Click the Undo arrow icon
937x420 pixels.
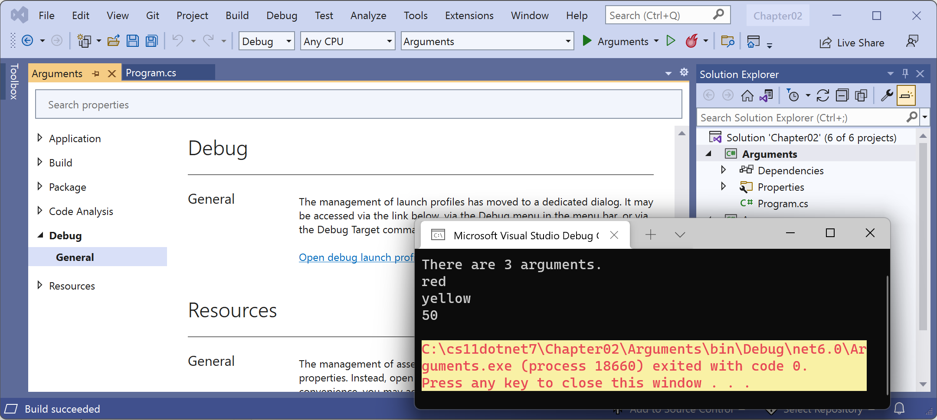tap(178, 41)
